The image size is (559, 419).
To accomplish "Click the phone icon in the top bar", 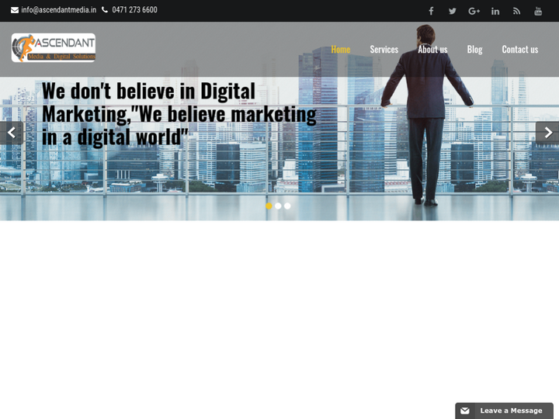I will click(x=105, y=10).
